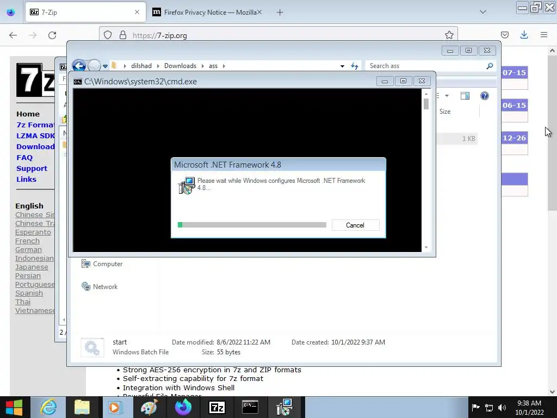Image resolution: width=557 pixels, height=418 pixels.
Task: Open the Links sidebar link
Action: coord(26,179)
